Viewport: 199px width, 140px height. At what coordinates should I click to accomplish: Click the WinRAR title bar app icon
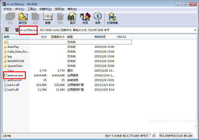(4, 4)
